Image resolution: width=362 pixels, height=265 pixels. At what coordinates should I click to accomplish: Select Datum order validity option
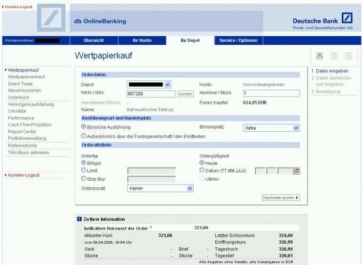(202, 170)
